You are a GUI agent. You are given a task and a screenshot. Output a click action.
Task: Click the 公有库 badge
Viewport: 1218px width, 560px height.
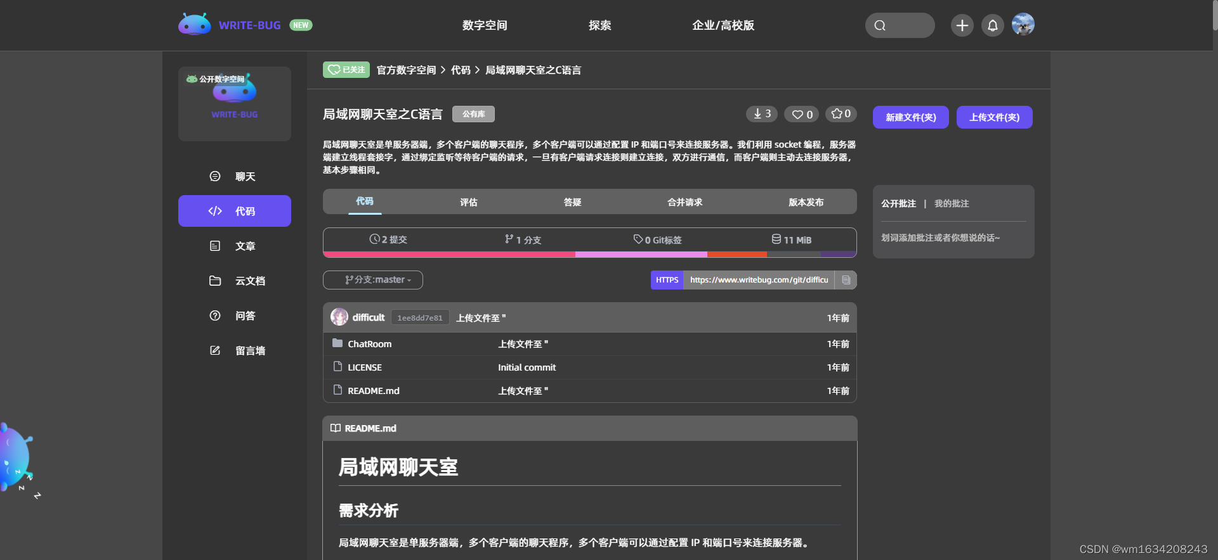[473, 114]
